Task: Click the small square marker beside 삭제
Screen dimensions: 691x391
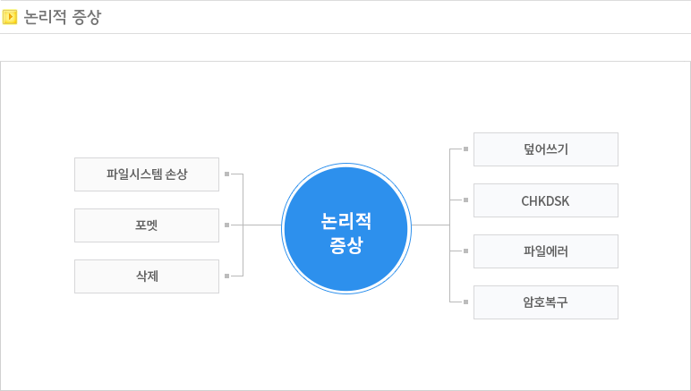Action: (227, 276)
